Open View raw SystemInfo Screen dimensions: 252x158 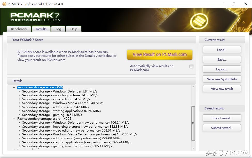point(222,79)
